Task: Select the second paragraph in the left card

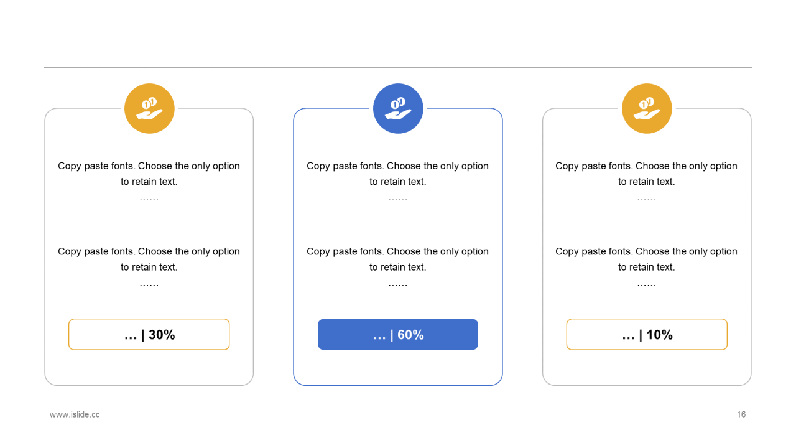Action: tap(149, 259)
